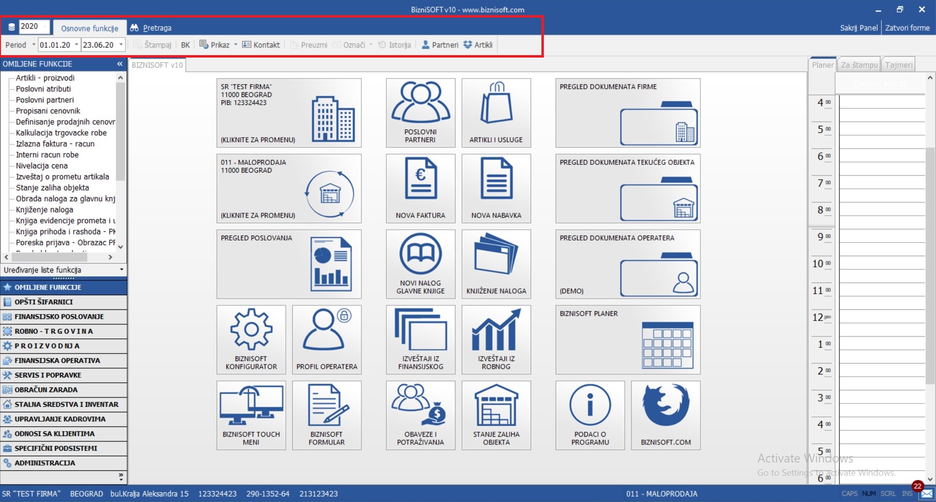Open Stanje Zaliha Objekta tile
936x502 pixels.
pos(496,415)
